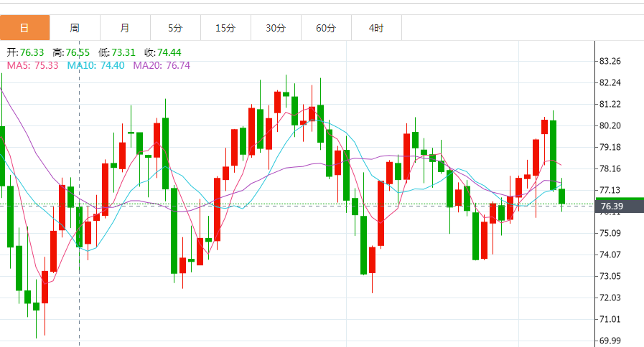The image size is (644, 347).
Task: Select the 日 daily timeframe tab
Action: click(25, 28)
